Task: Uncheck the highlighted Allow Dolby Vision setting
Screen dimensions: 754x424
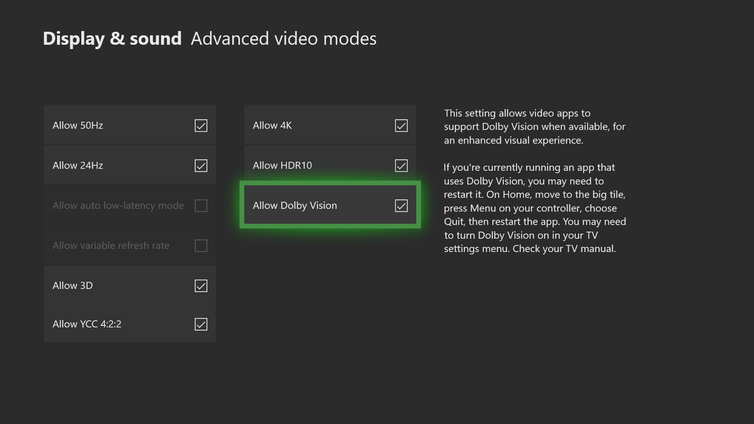Action: [x=401, y=205]
